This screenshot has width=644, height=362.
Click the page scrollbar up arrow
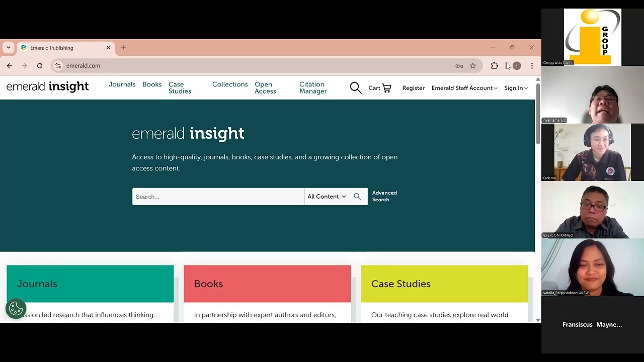(x=538, y=79)
